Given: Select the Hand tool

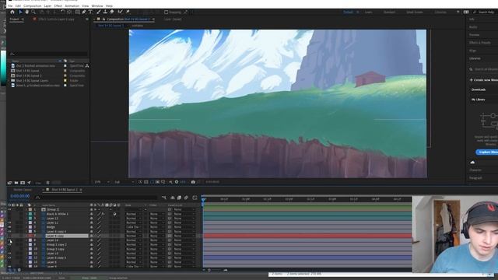Looking at the screenshot, I should 27,12.
